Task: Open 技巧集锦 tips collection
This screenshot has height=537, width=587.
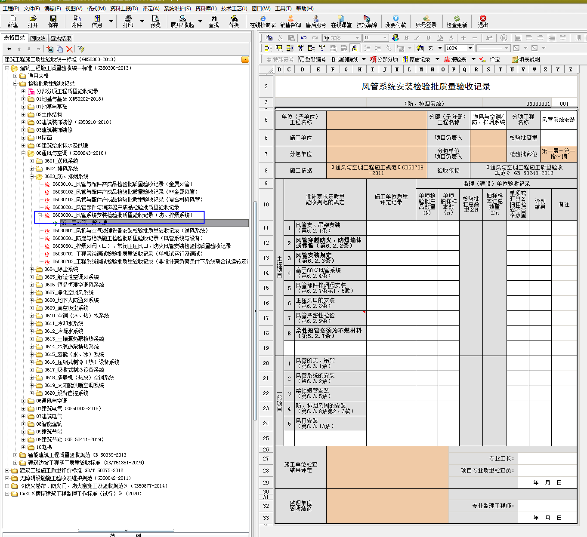Action: click(367, 21)
